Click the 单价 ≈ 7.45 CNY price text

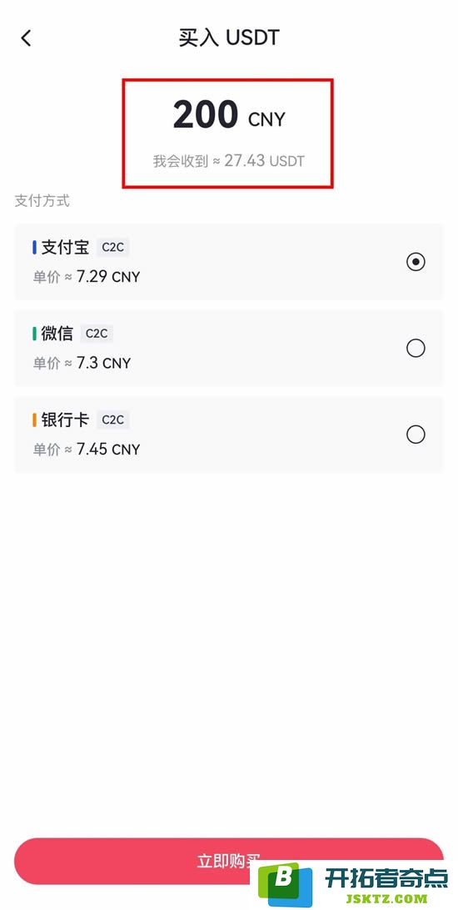coord(87,450)
